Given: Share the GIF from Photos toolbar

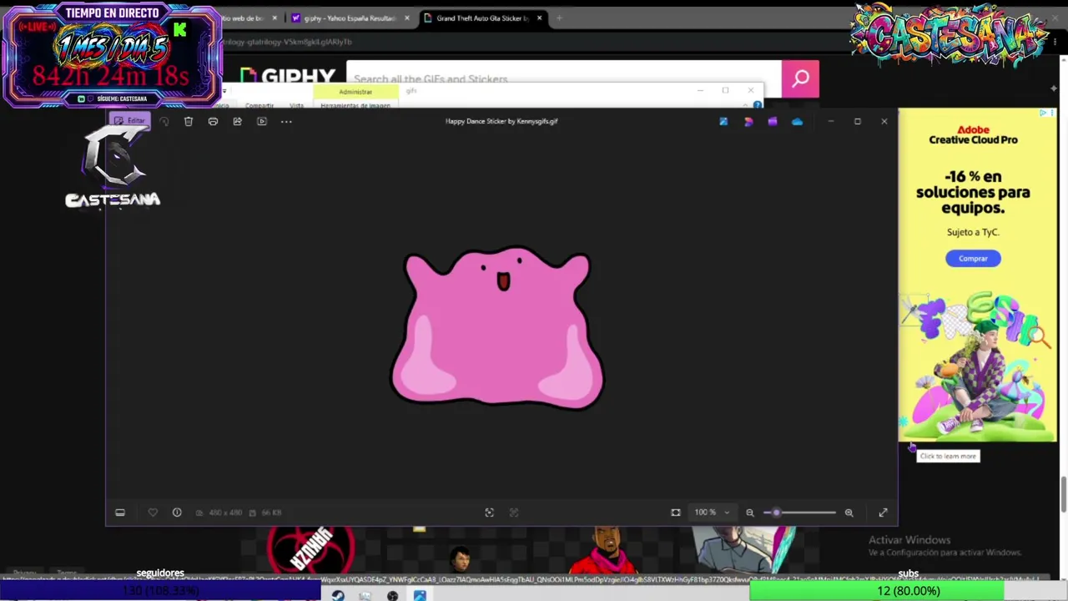Looking at the screenshot, I should (237, 122).
